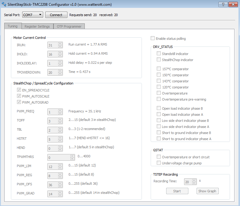Toggle Open load indicator phase A
Viewport: 240px width, 206px height.
pos(159,114)
